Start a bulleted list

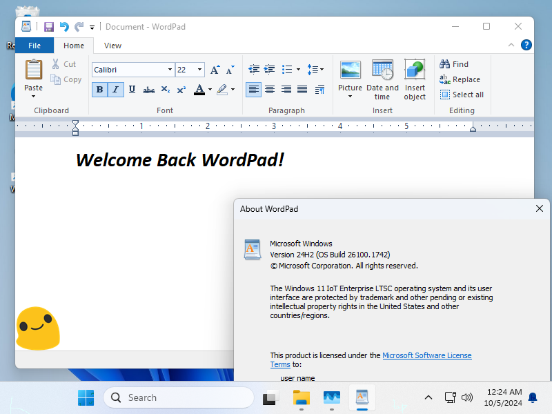click(287, 70)
